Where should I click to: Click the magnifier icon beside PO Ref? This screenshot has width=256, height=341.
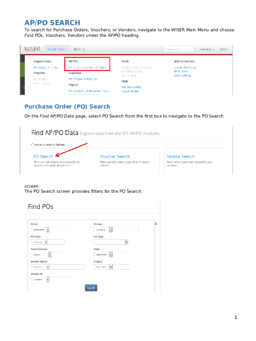point(156,224)
